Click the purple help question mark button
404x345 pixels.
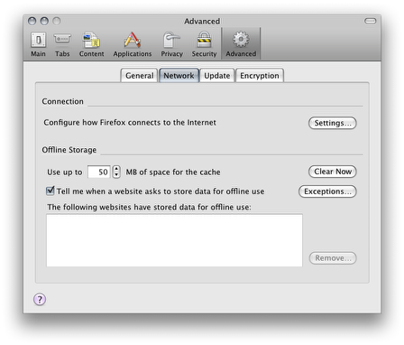[x=40, y=299]
